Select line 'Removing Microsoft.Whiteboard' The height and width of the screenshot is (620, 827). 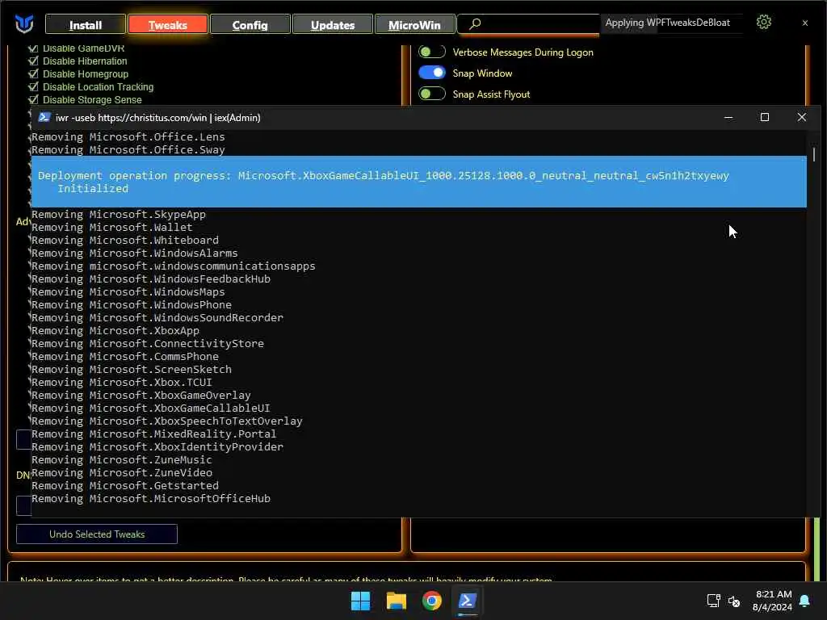[x=125, y=241]
